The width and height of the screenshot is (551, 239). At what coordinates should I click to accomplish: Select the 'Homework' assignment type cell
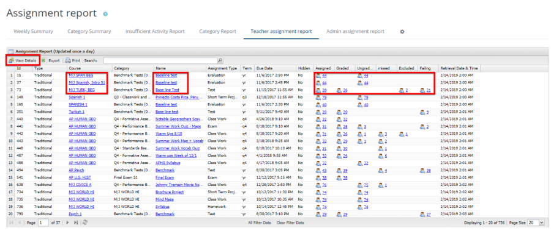[223, 207]
